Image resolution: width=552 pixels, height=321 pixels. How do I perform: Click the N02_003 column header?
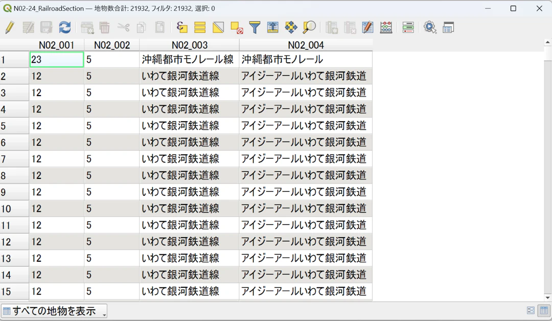pos(190,45)
